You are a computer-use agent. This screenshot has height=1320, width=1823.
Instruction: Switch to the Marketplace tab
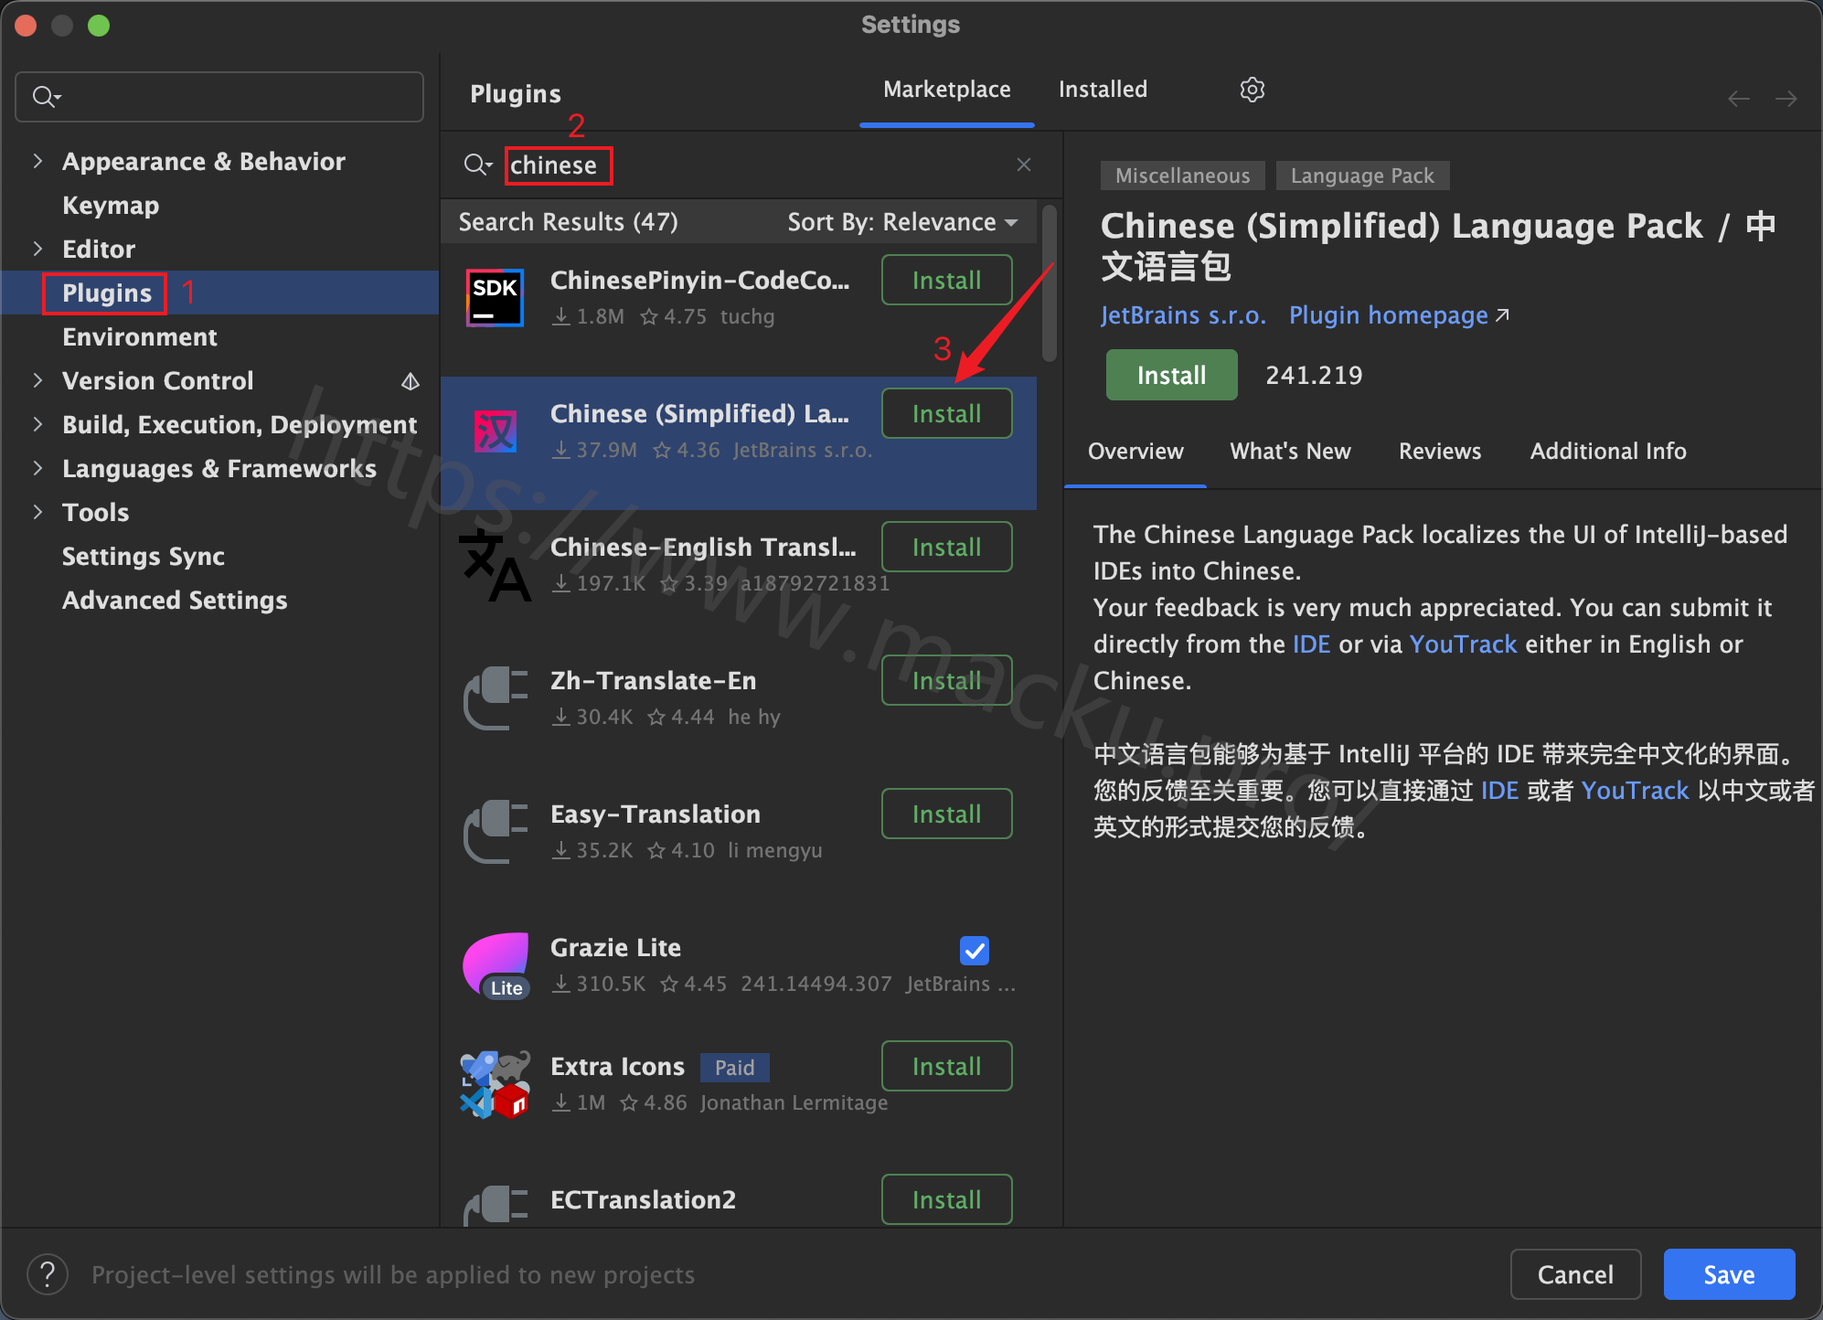pos(946,90)
